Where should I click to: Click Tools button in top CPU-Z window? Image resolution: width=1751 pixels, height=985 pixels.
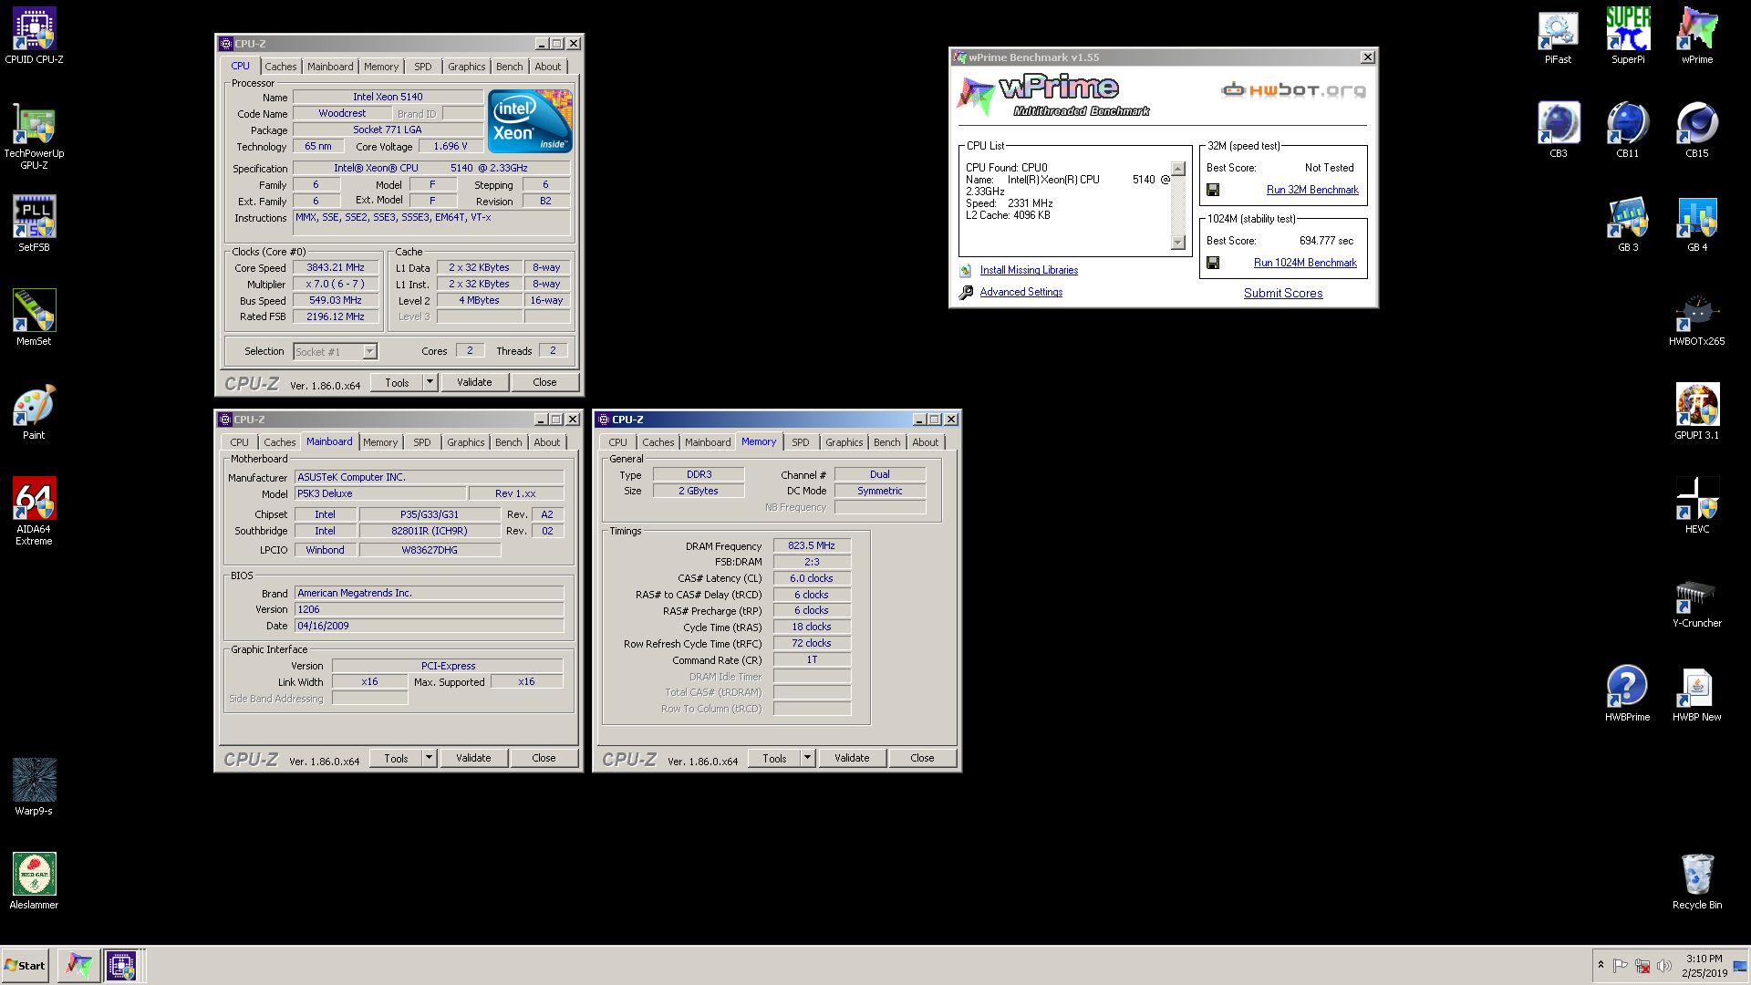(398, 382)
